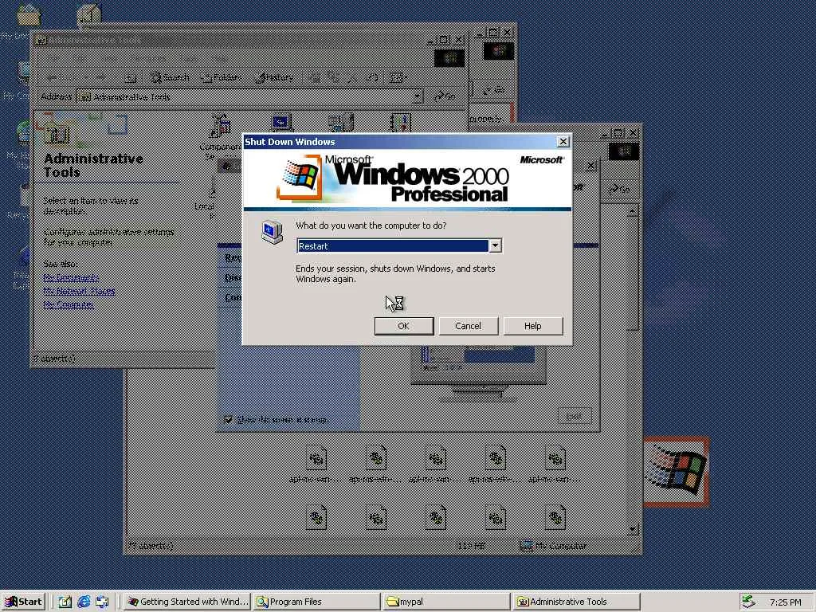The height and width of the screenshot is (612, 816).
Task: Click scrollbar down arrow in Program Files window
Action: pyautogui.click(x=632, y=529)
